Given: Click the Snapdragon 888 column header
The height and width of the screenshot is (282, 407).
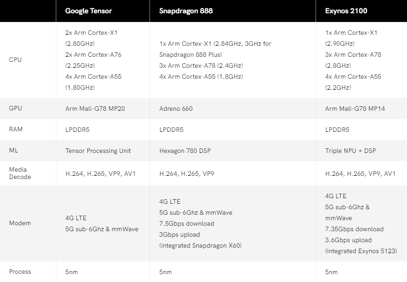Looking at the screenshot, I should point(186,11).
